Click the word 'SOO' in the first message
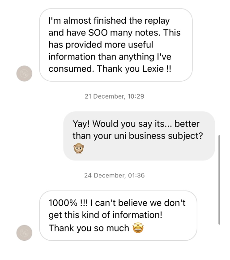Viewport: 230px width, 260px height. [x=98, y=32]
